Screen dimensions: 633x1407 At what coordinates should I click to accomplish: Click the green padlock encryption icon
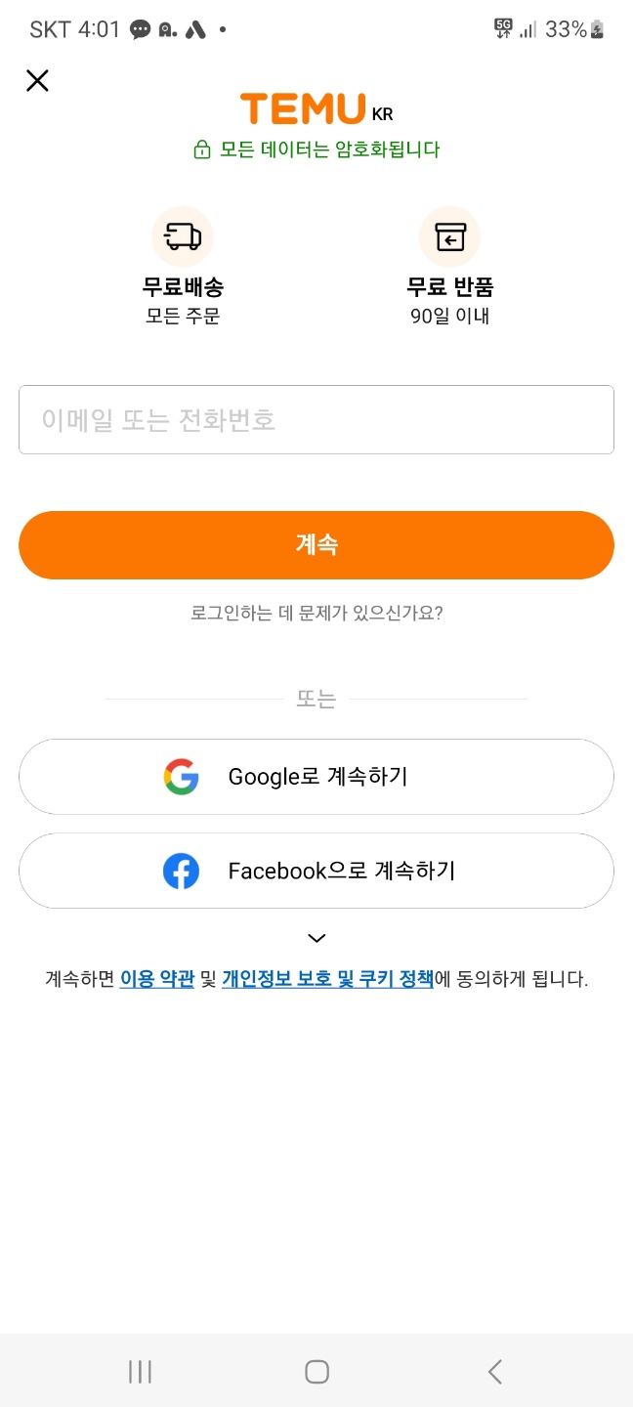[x=201, y=149]
